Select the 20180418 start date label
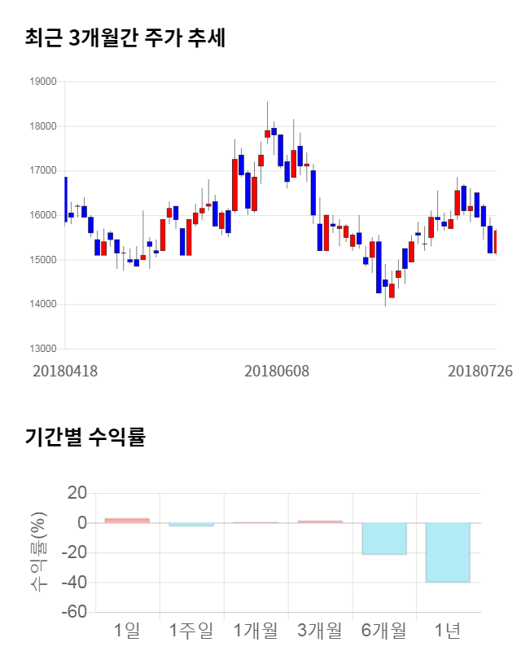 coord(65,371)
